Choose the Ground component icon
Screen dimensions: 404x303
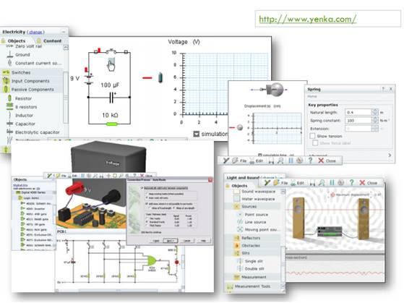[x=9, y=54]
